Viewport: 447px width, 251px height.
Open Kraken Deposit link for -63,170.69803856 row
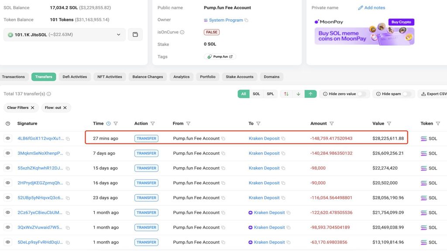pyautogui.click(x=269, y=242)
